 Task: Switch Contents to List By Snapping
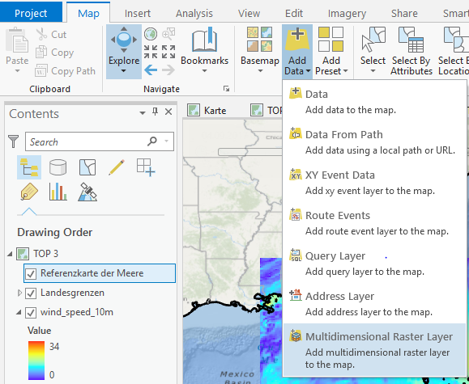coord(146,167)
